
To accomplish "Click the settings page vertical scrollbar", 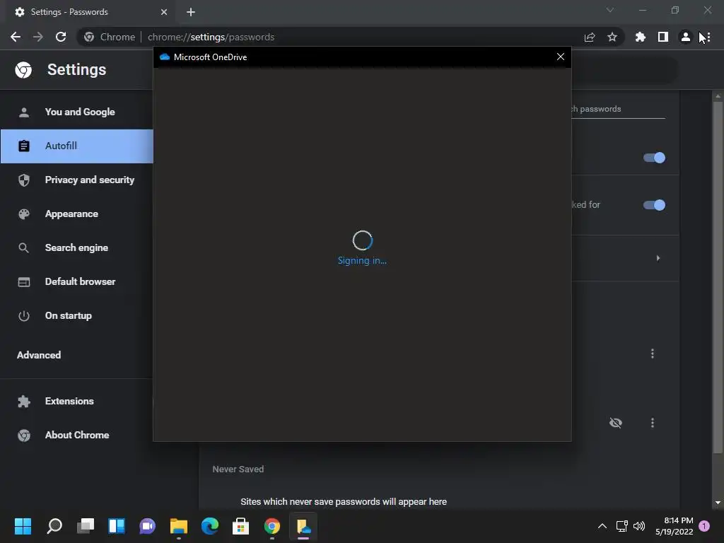I will click(717, 277).
